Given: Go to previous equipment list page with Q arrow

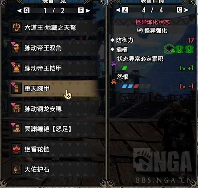Looking at the screenshot, I should (x=23, y=10).
